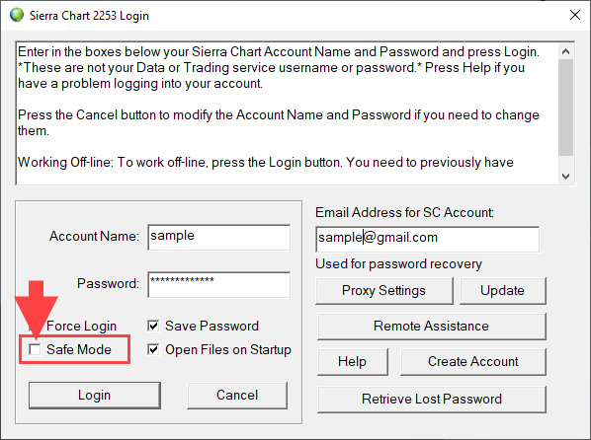Focus the Password input field

[219, 284]
